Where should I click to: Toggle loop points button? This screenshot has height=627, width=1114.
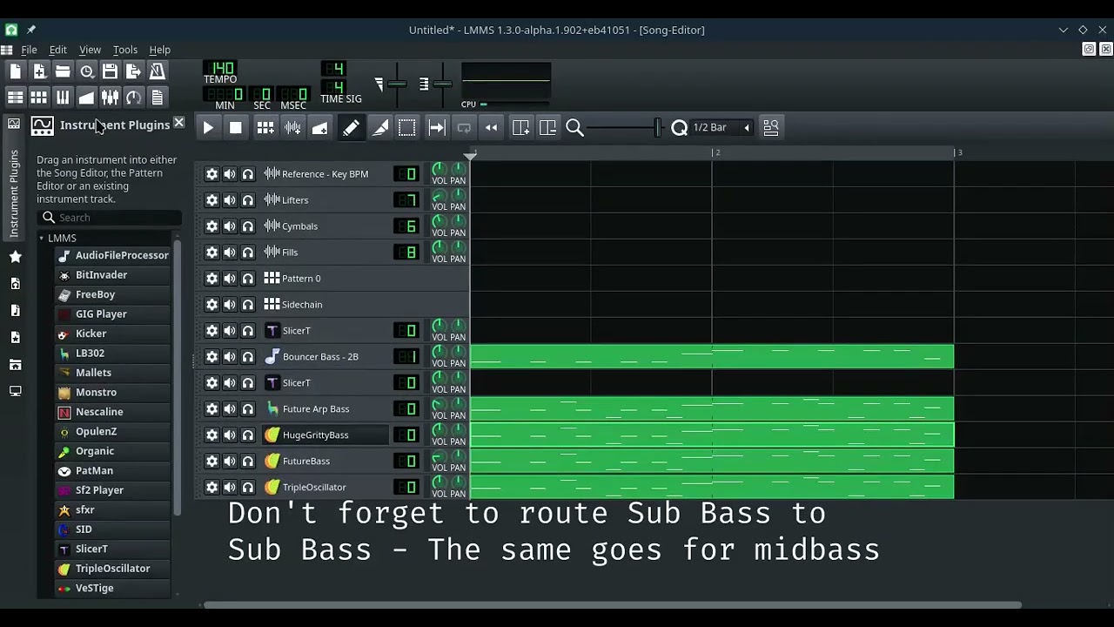pos(464,128)
